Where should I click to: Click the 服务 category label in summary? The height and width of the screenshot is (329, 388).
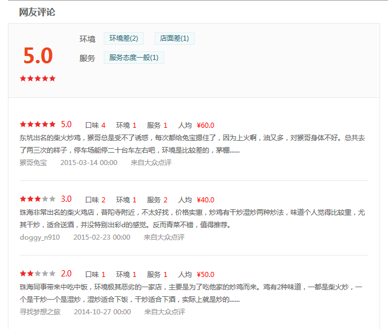[x=87, y=58]
